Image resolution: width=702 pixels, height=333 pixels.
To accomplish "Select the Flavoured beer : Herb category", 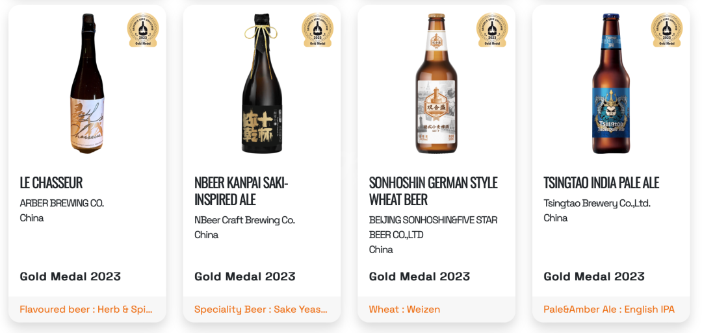I will (86, 310).
